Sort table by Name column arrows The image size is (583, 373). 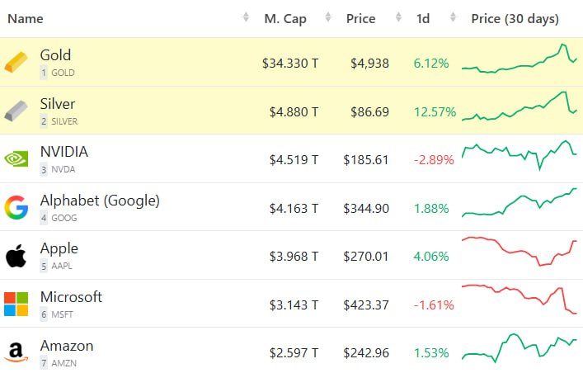[246, 18]
